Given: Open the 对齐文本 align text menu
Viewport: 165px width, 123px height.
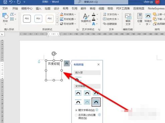Looking at the screenshot, I should (x=111, y=19).
